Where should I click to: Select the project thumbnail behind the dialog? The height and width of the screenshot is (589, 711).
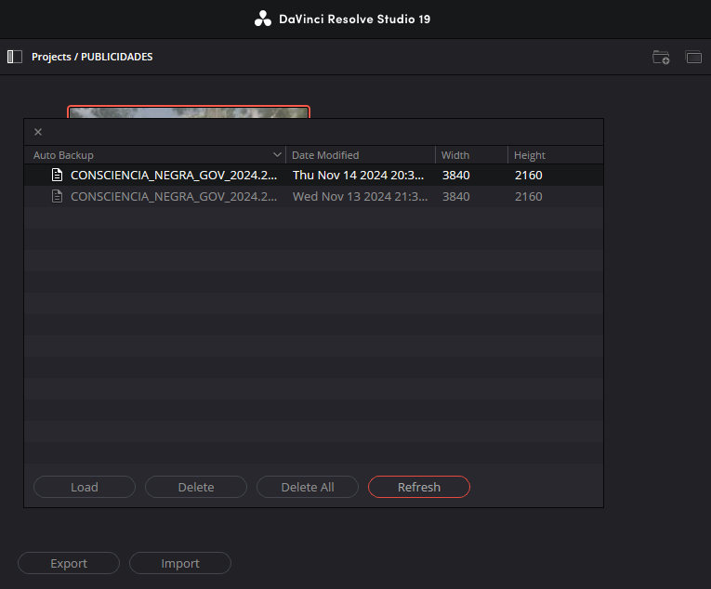(x=189, y=111)
